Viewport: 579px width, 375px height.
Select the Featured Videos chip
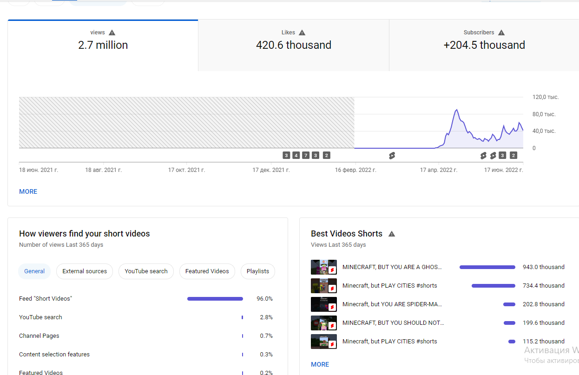207,271
